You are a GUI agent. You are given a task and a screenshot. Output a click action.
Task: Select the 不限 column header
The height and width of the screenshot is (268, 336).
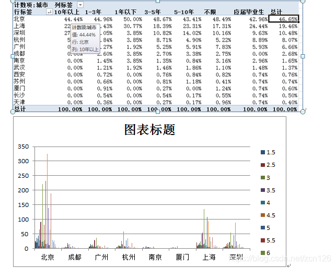pyautogui.click(x=210, y=12)
